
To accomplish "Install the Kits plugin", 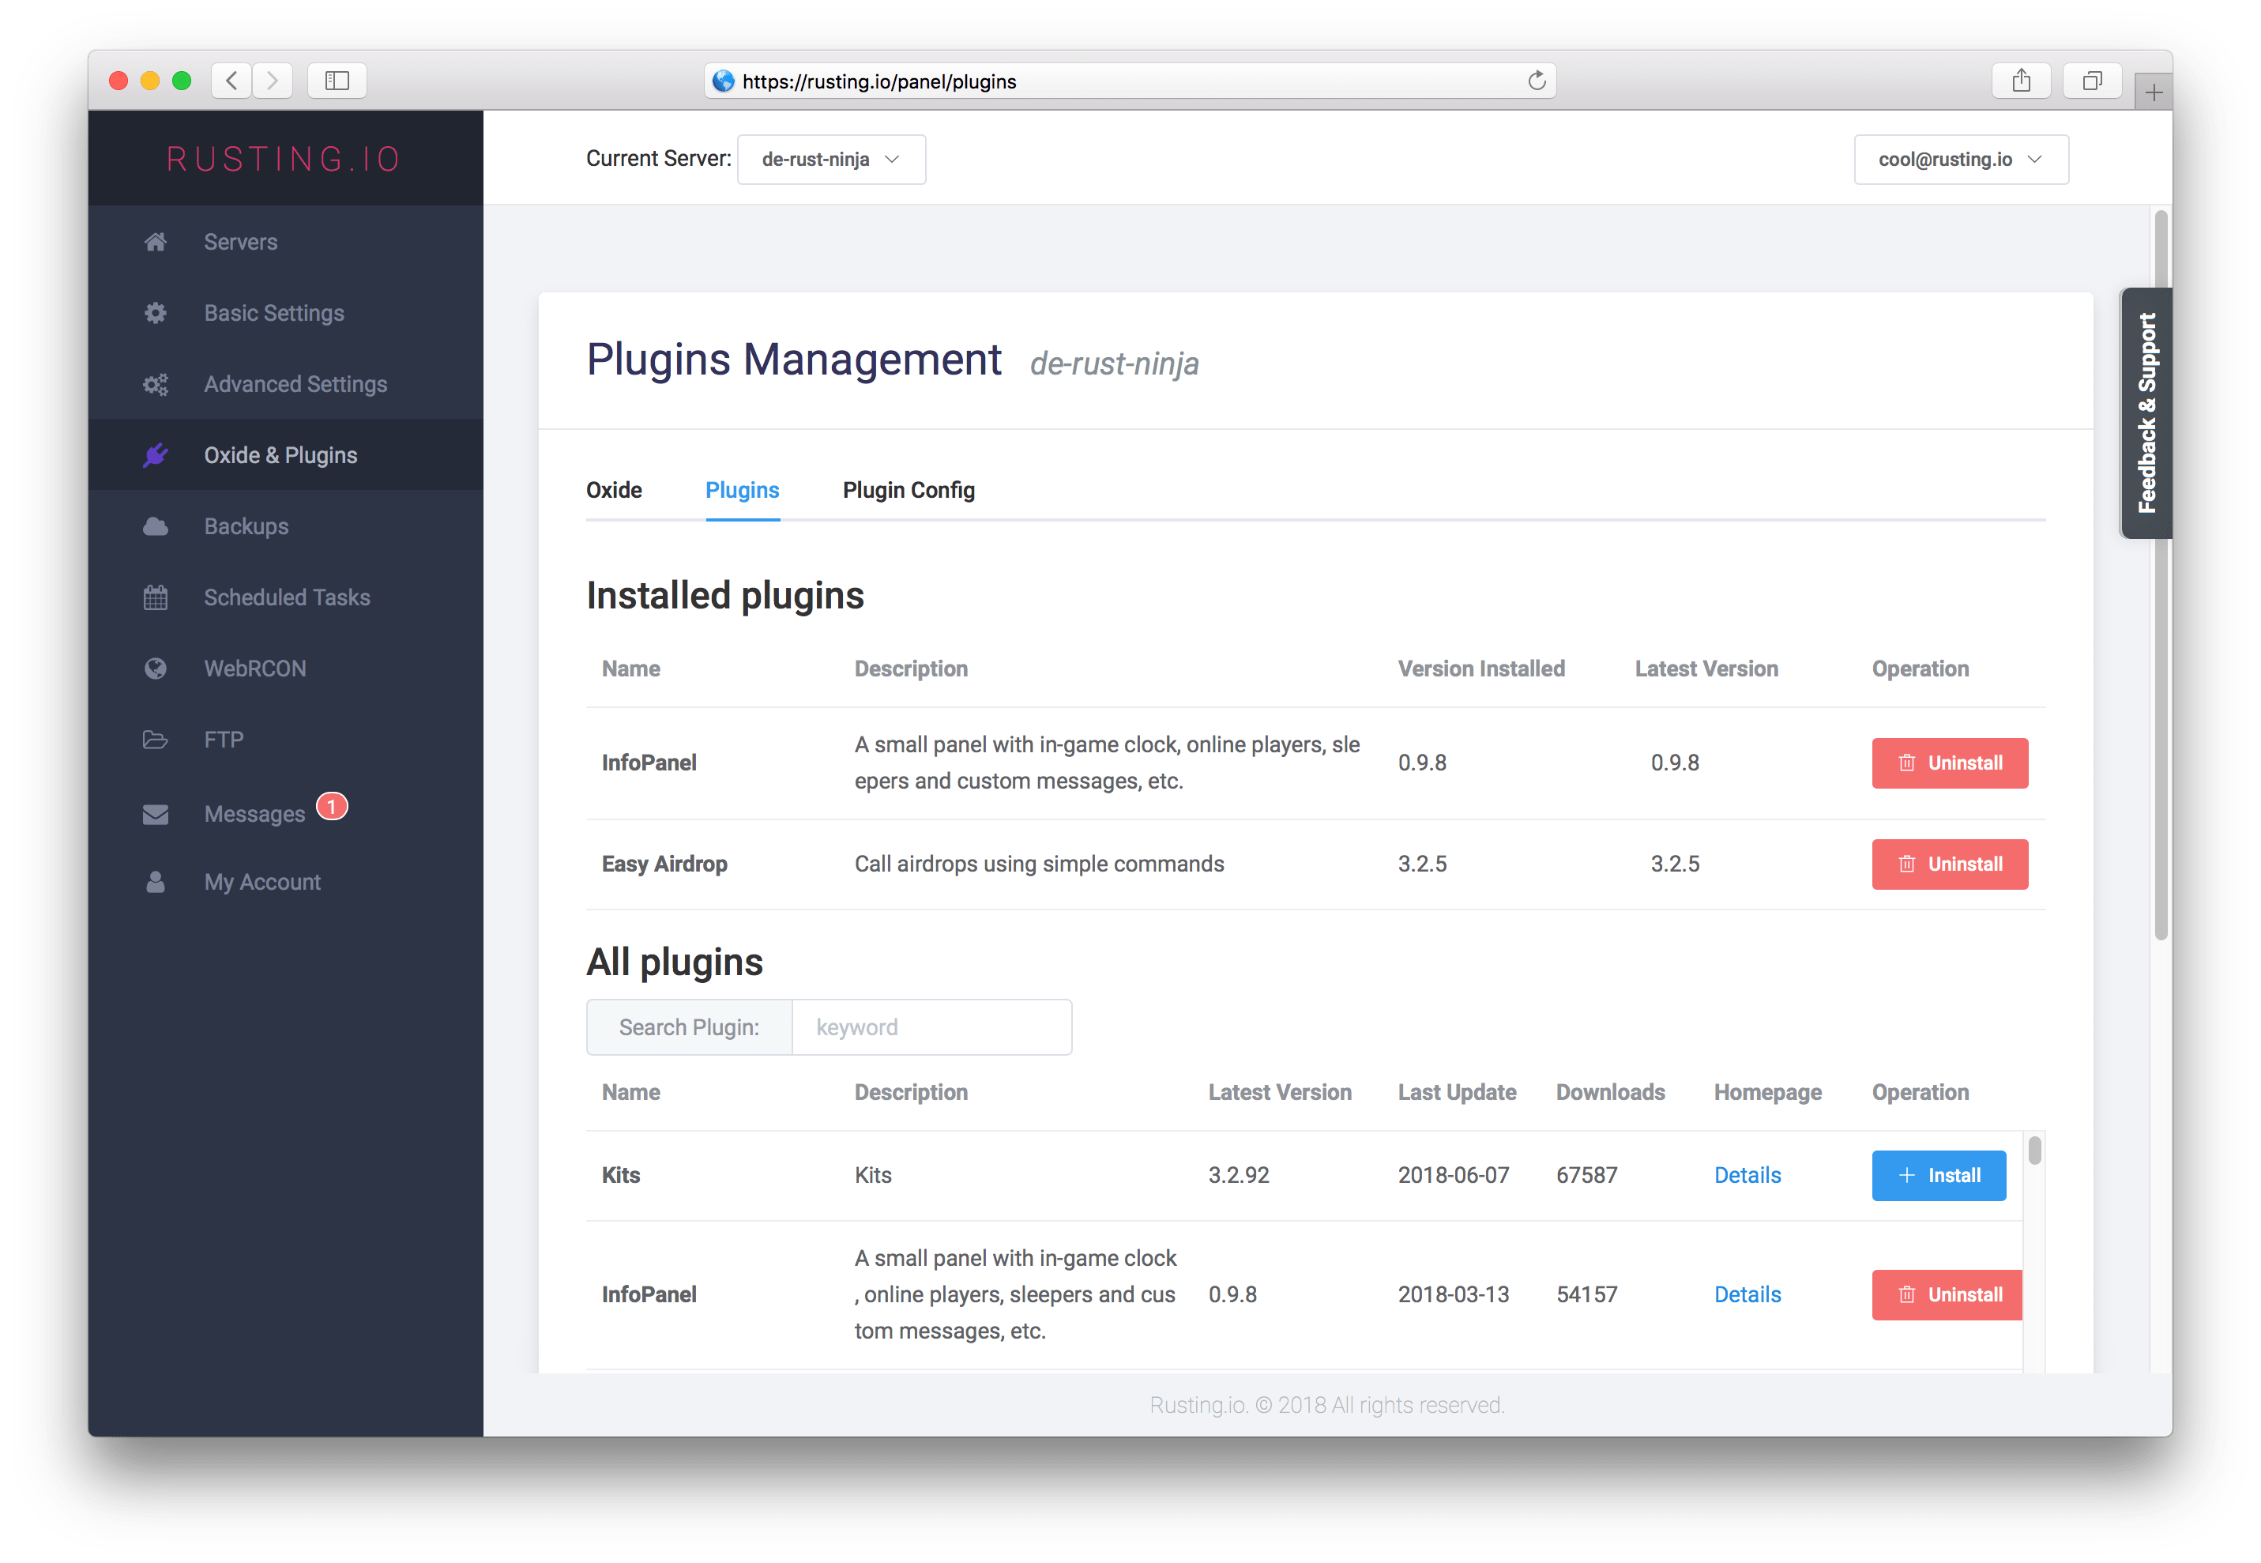I will pyautogui.click(x=1939, y=1176).
